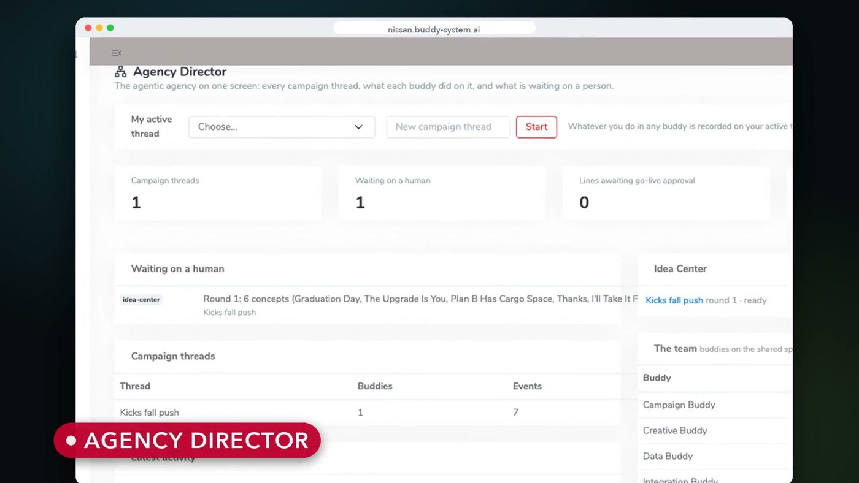The height and width of the screenshot is (483, 859).
Task: Click the "idea-center" tag
Action: (x=141, y=300)
